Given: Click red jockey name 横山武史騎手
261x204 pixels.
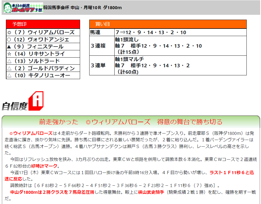Looking at the screenshot, I should click(151, 192).
